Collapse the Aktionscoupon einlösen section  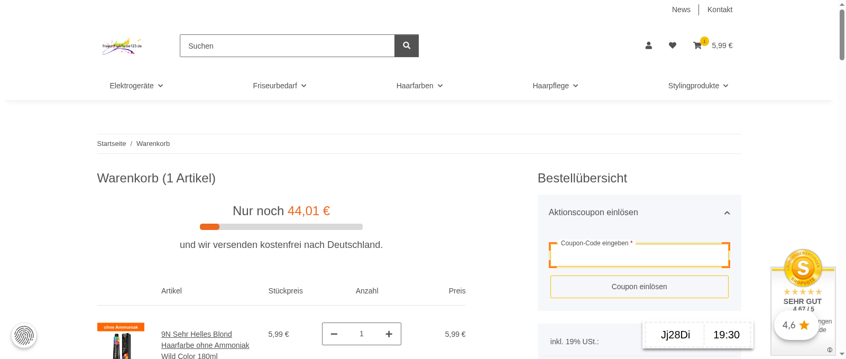[639, 213]
